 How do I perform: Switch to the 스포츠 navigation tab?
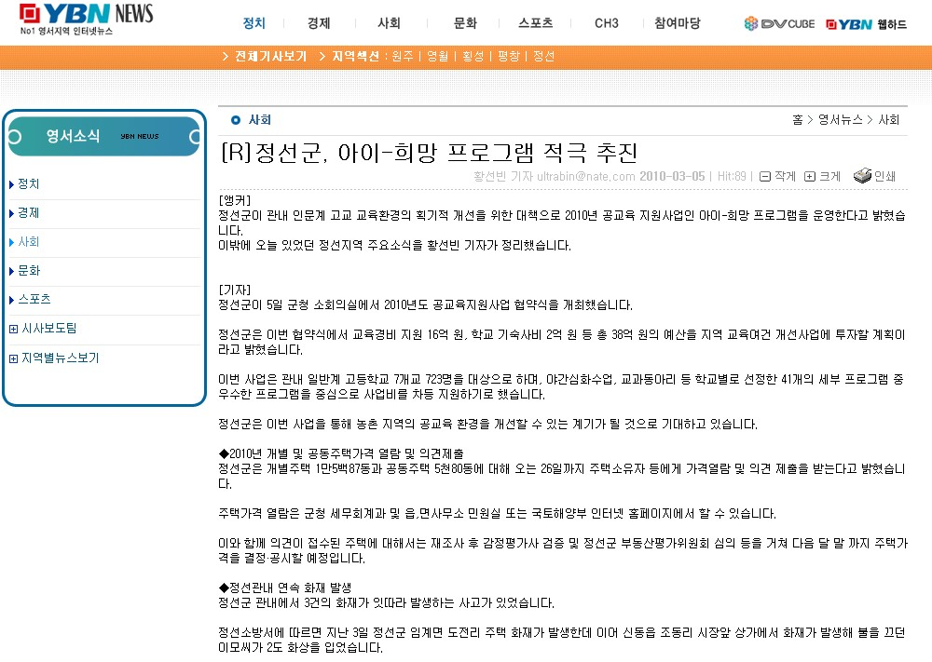532,22
